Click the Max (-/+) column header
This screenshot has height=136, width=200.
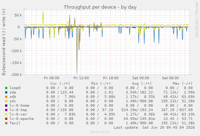182,84
